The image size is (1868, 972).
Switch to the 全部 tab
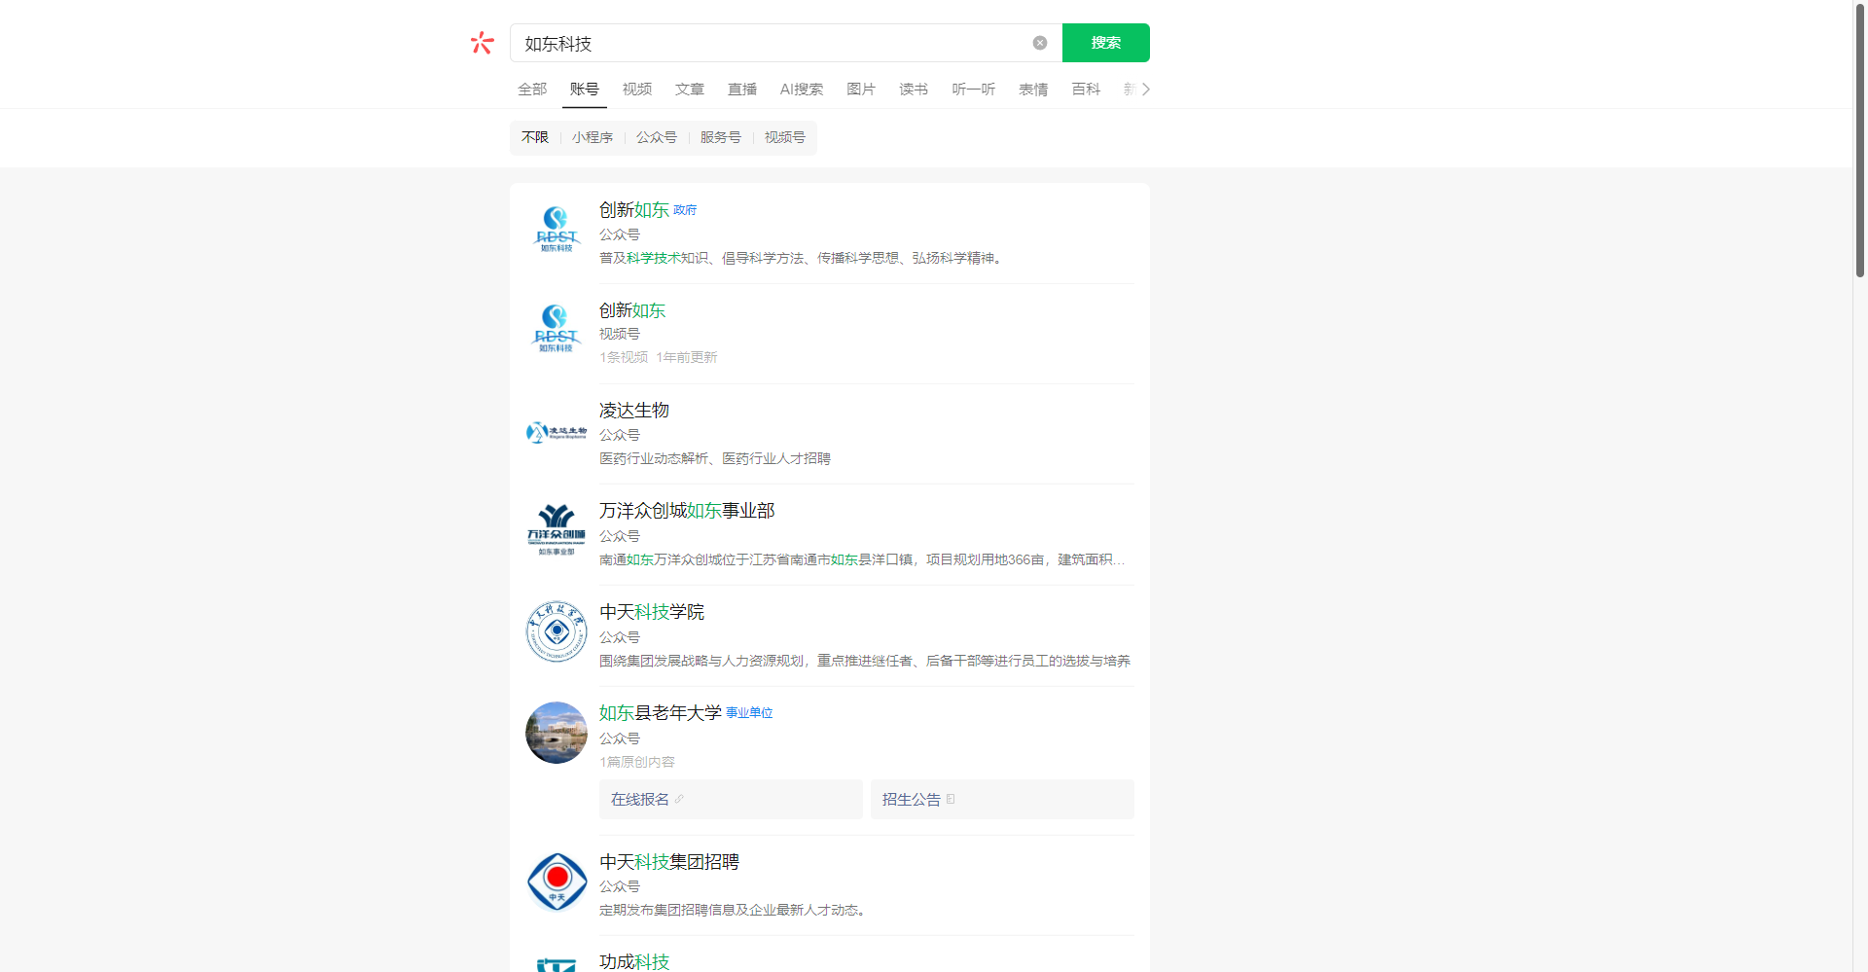tap(532, 89)
